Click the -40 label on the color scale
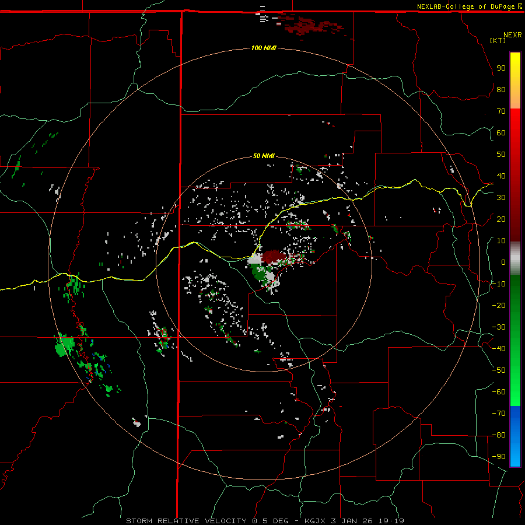This screenshot has width=525, height=525. coord(499,349)
